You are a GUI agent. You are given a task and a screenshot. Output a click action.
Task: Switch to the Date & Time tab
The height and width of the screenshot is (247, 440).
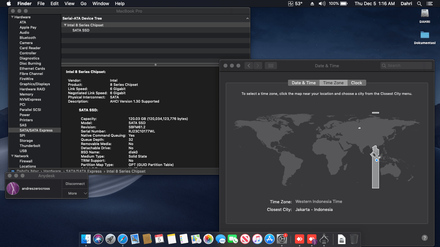coord(304,83)
